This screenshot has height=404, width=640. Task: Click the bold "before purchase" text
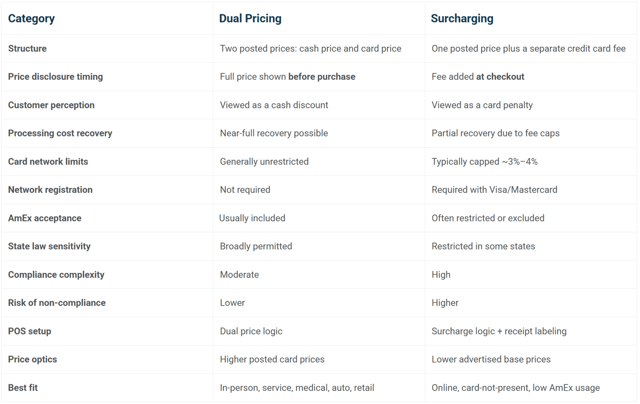pos(322,77)
